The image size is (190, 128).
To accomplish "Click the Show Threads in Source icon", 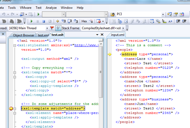I will click(x=91, y=21).
